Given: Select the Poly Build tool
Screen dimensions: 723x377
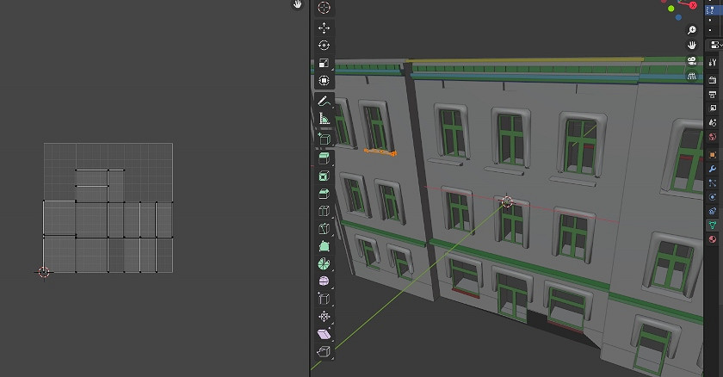Looking at the screenshot, I should (x=324, y=246).
